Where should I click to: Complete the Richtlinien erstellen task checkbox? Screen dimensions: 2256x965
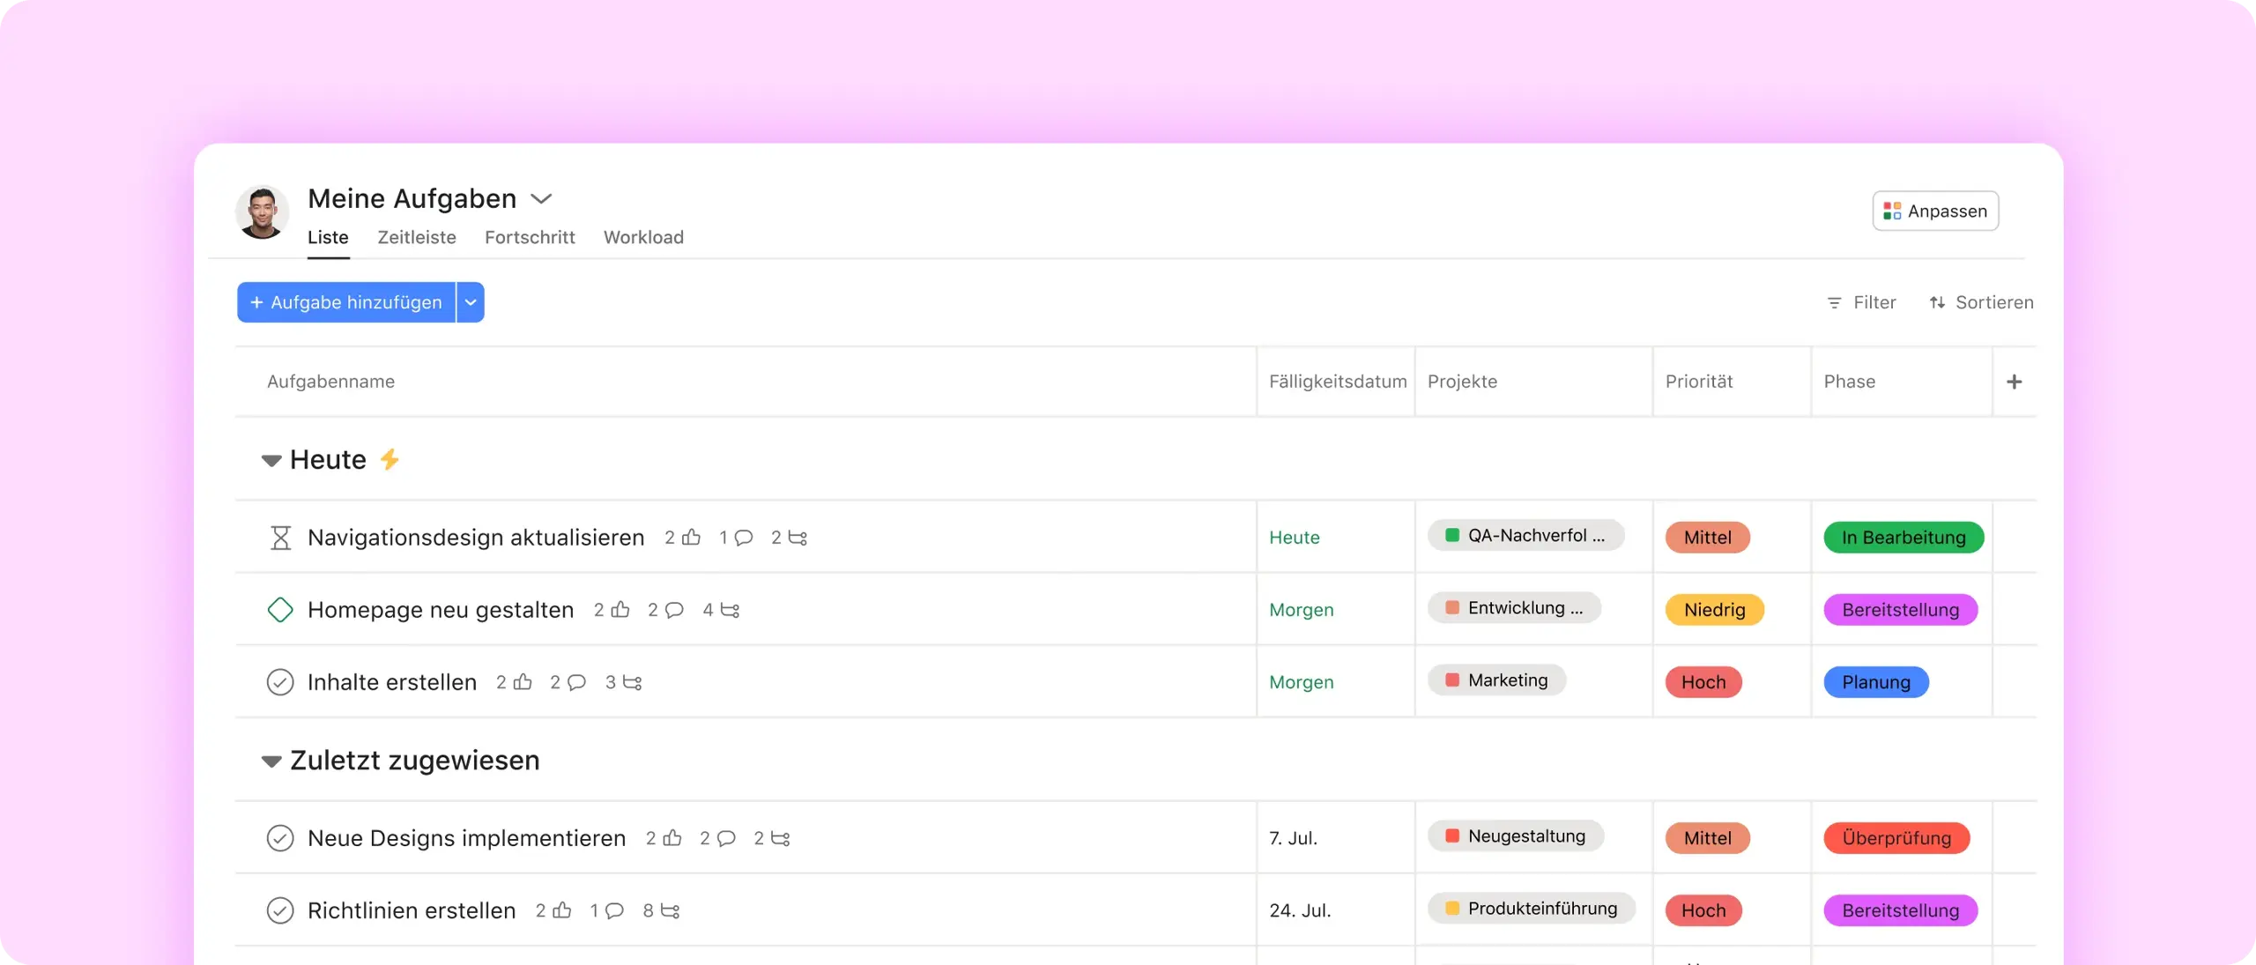pos(280,910)
